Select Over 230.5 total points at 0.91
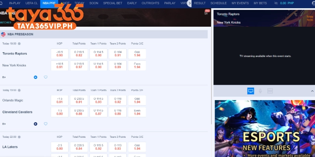 [79, 100]
